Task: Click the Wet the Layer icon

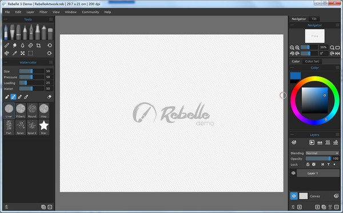Action: pos(320,143)
